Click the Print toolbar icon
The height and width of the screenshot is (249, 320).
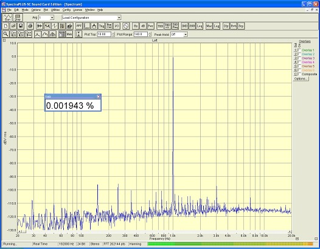pos(30,26)
